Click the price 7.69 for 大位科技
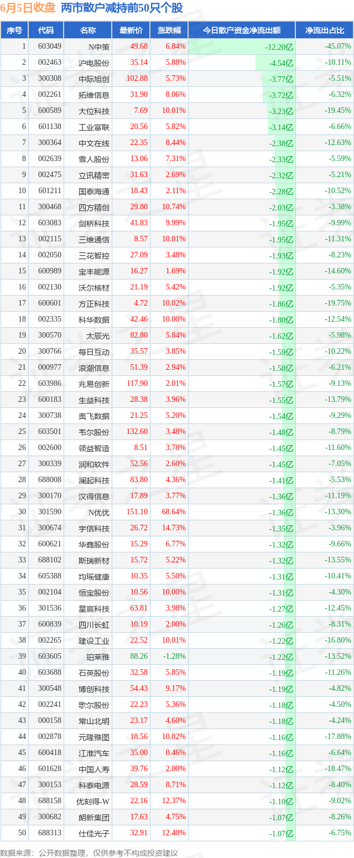 (140, 111)
